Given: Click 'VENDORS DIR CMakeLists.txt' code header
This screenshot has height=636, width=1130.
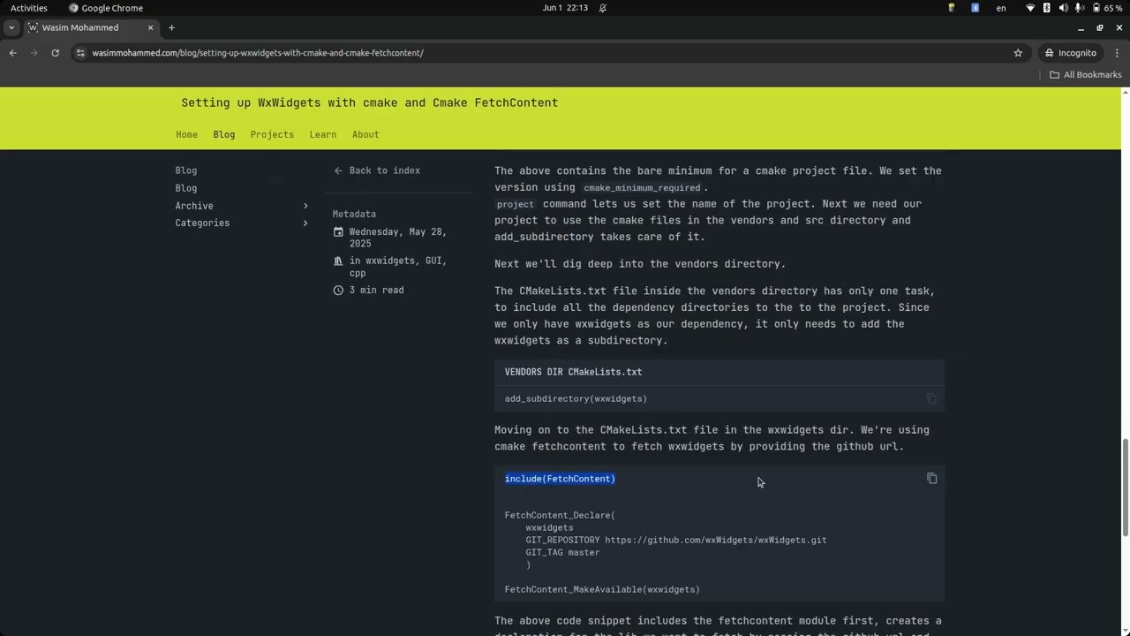Looking at the screenshot, I should click(573, 372).
